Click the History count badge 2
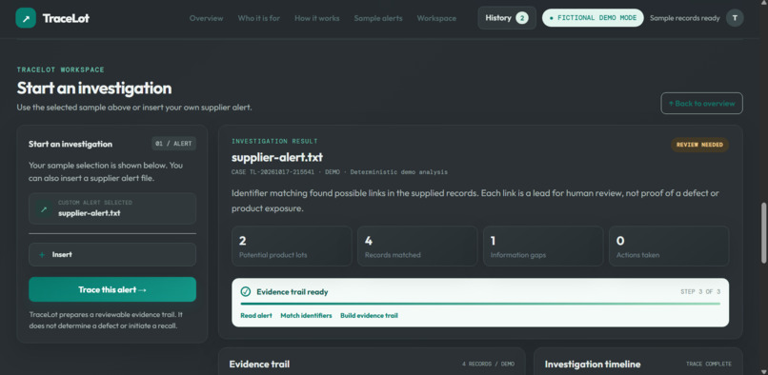This screenshot has width=768, height=375. click(x=521, y=18)
